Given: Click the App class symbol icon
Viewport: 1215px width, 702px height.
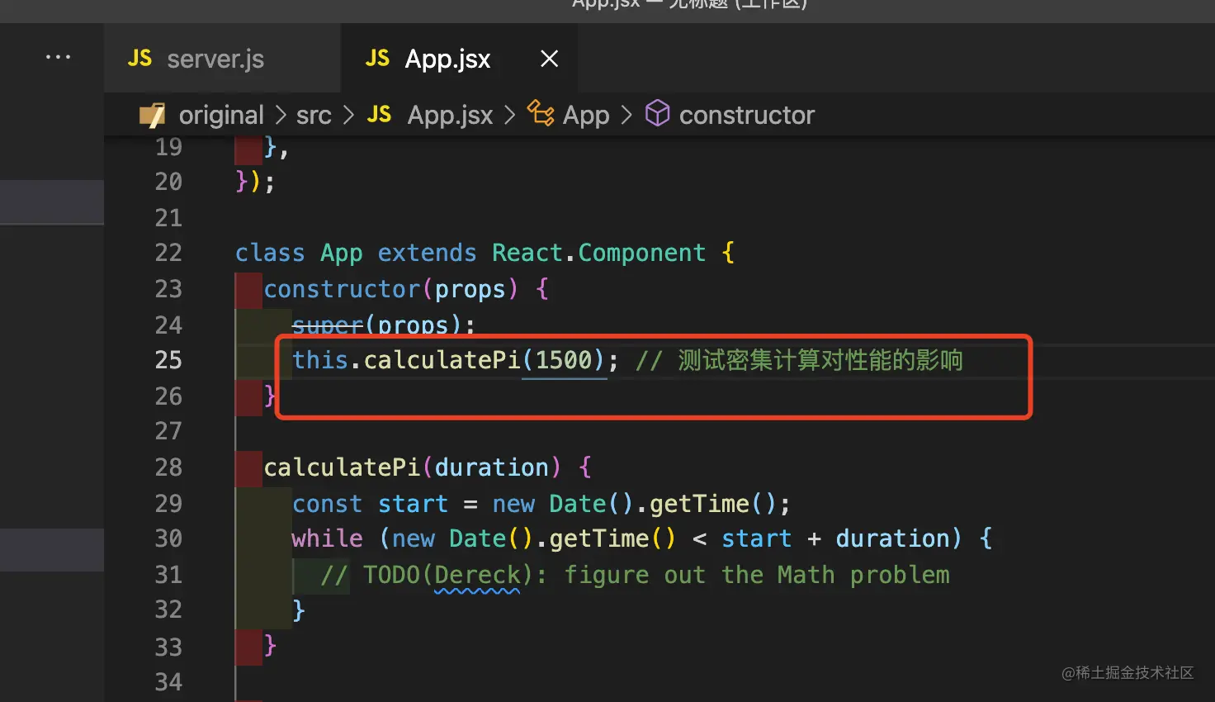Looking at the screenshot, I should click(541, 113).
